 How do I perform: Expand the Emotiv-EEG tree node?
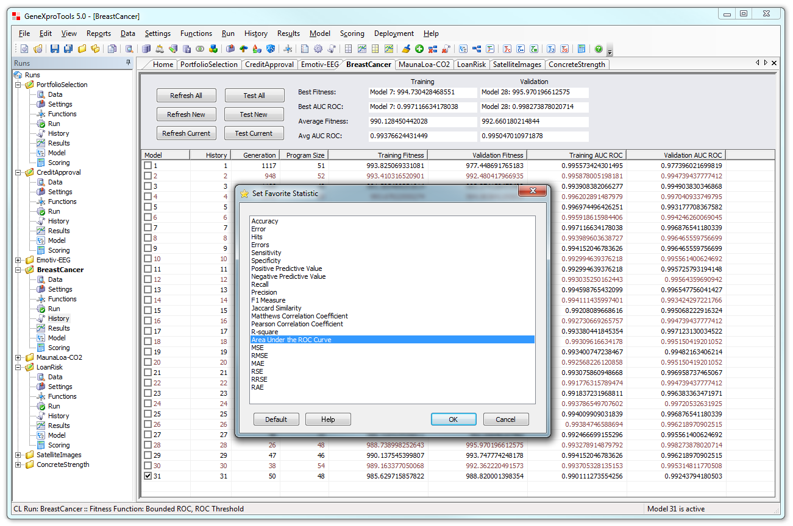pos(18,260)
